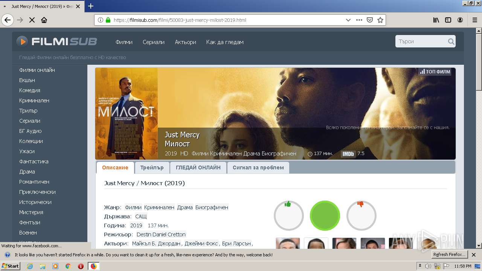Screen dimensions: 482x271
Task: Open the browser home page
Action: point(44,20)
